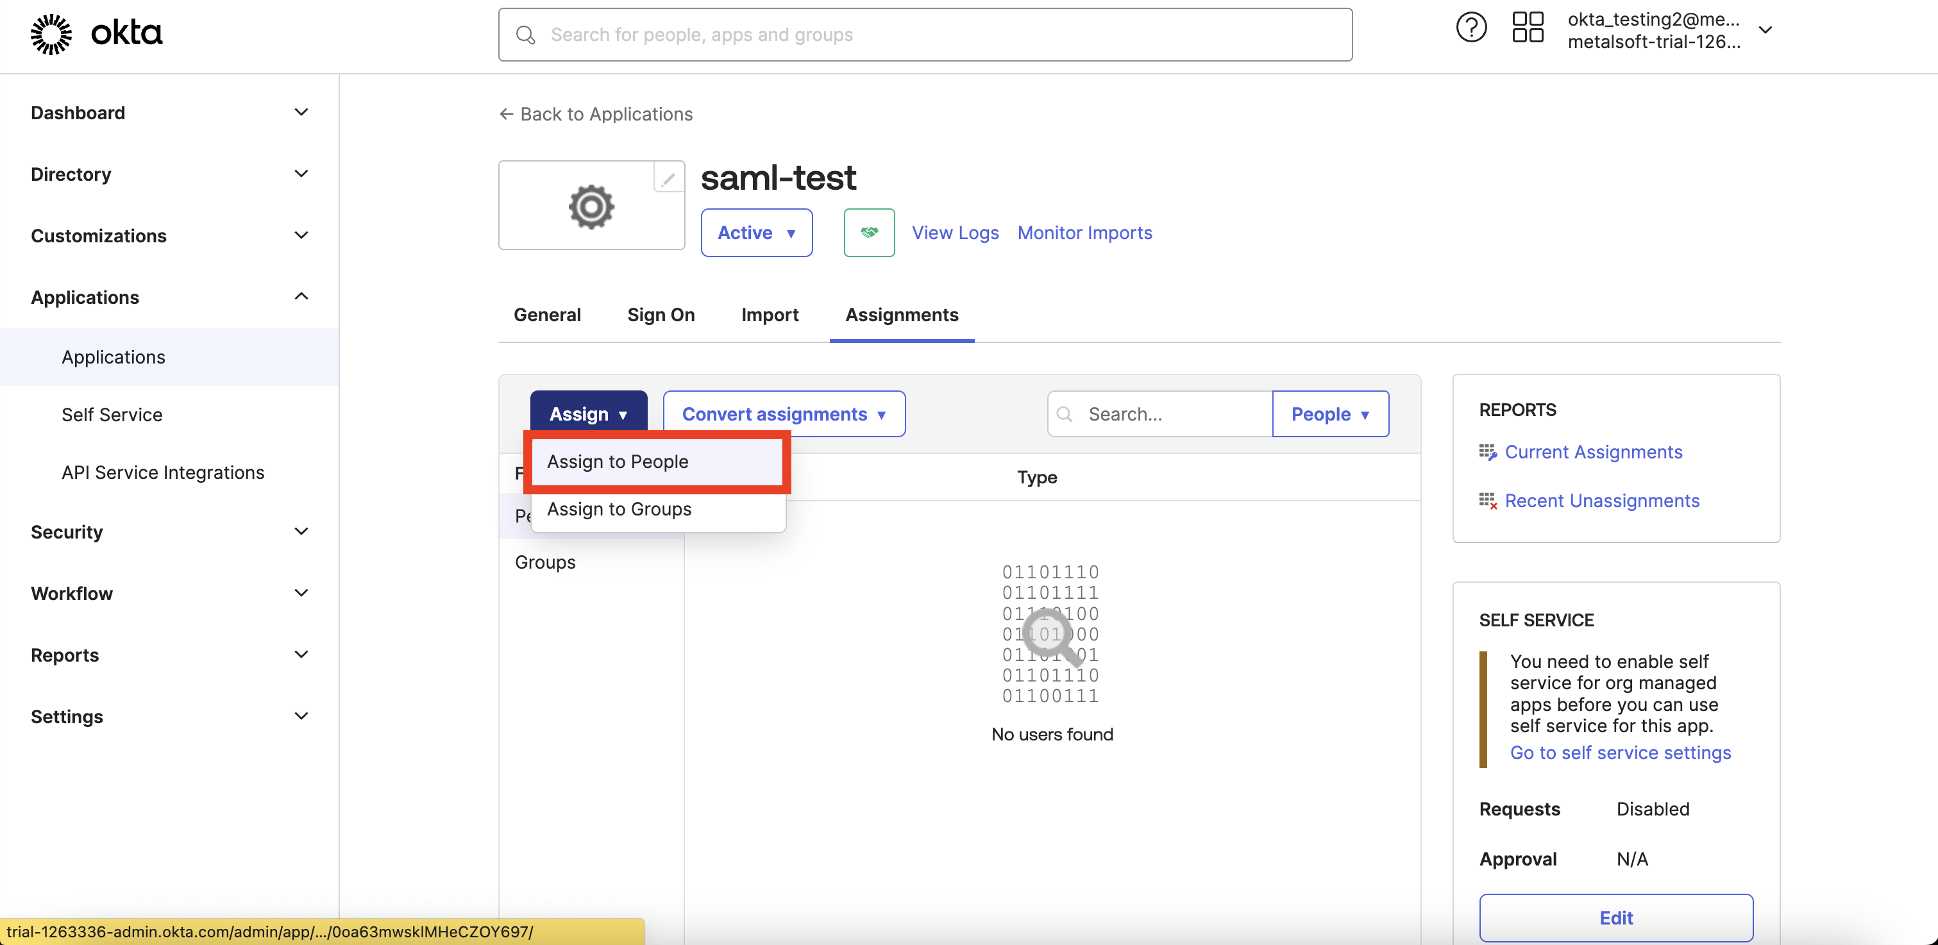
Task: Open the Active status dropdown
Action: (756, 233)
